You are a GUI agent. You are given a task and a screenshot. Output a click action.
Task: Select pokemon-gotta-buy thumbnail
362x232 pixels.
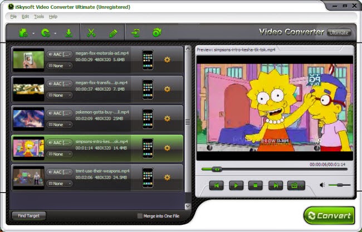(x=28, y=119)
